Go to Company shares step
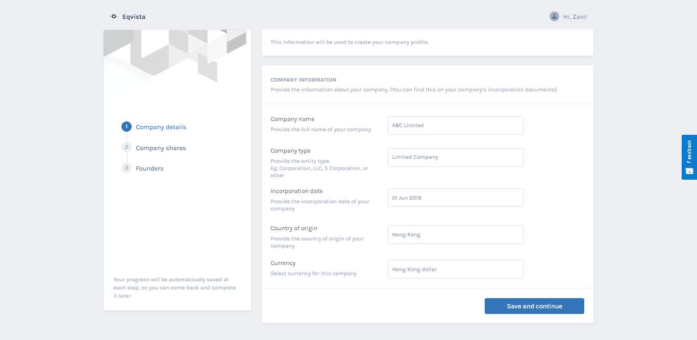697x340 pixels. 161,148
